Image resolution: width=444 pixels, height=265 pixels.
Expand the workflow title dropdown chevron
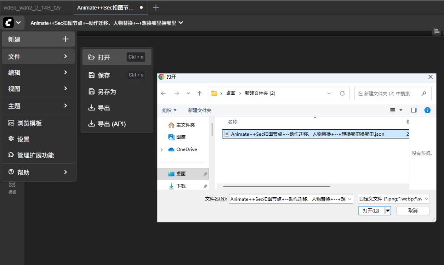(x=181, y=23)
